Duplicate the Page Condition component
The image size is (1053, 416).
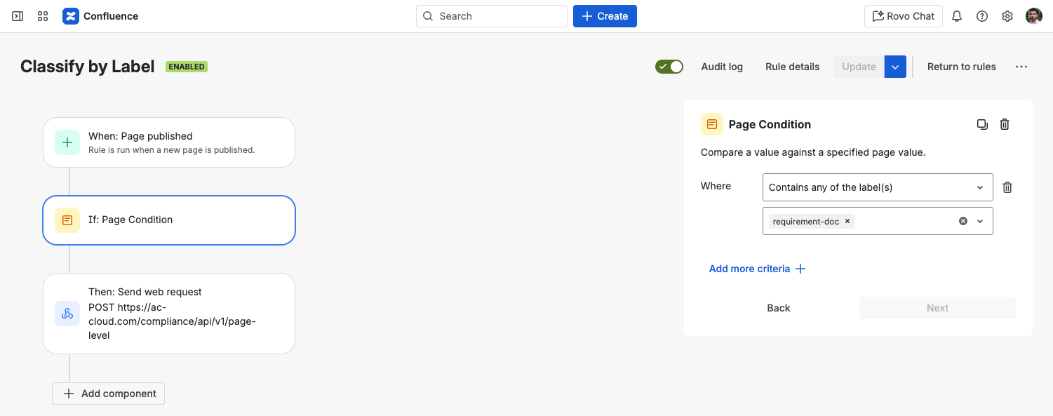982,124
